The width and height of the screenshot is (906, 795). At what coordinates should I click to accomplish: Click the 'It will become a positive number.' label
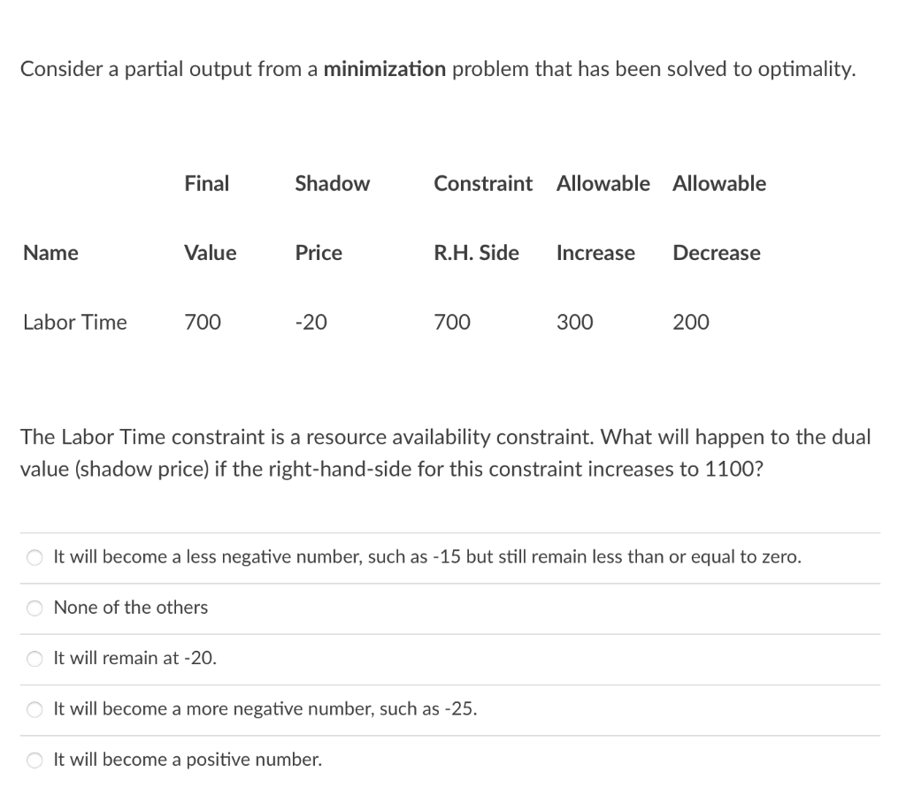[x=188, y=760]
